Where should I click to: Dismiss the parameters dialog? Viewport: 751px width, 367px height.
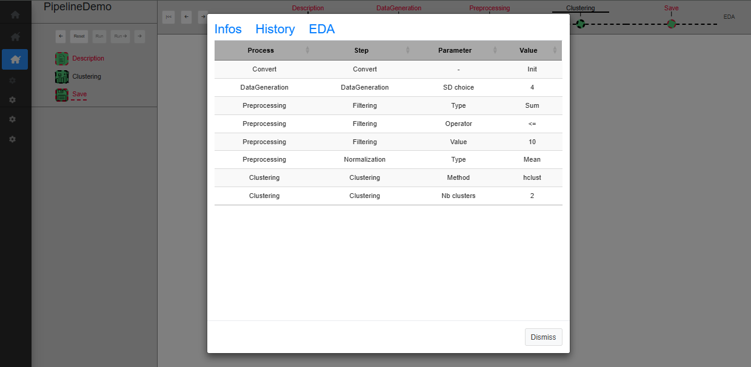(543, 337)
